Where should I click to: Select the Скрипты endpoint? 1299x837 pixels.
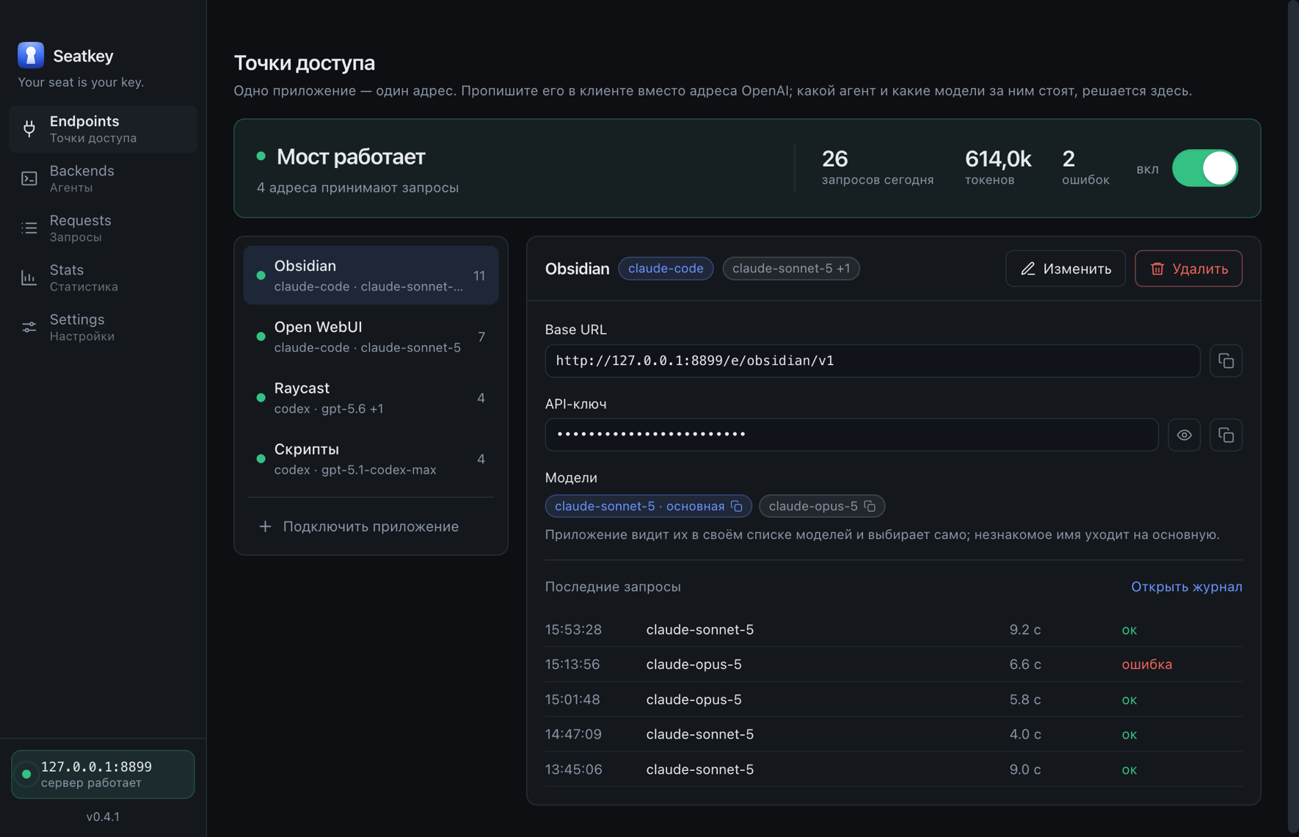[x=371, y=458]
